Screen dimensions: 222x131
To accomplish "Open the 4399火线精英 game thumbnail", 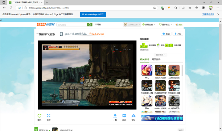I will click(160, 101).
